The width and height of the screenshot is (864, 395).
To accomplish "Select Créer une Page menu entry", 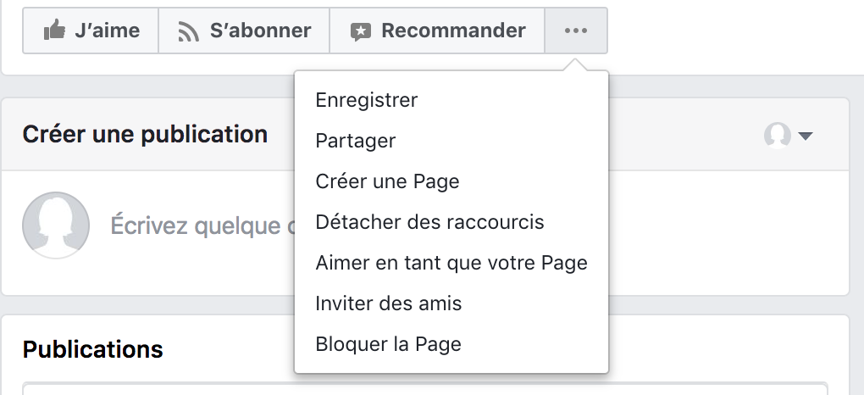I will click(x=387, y=181).
